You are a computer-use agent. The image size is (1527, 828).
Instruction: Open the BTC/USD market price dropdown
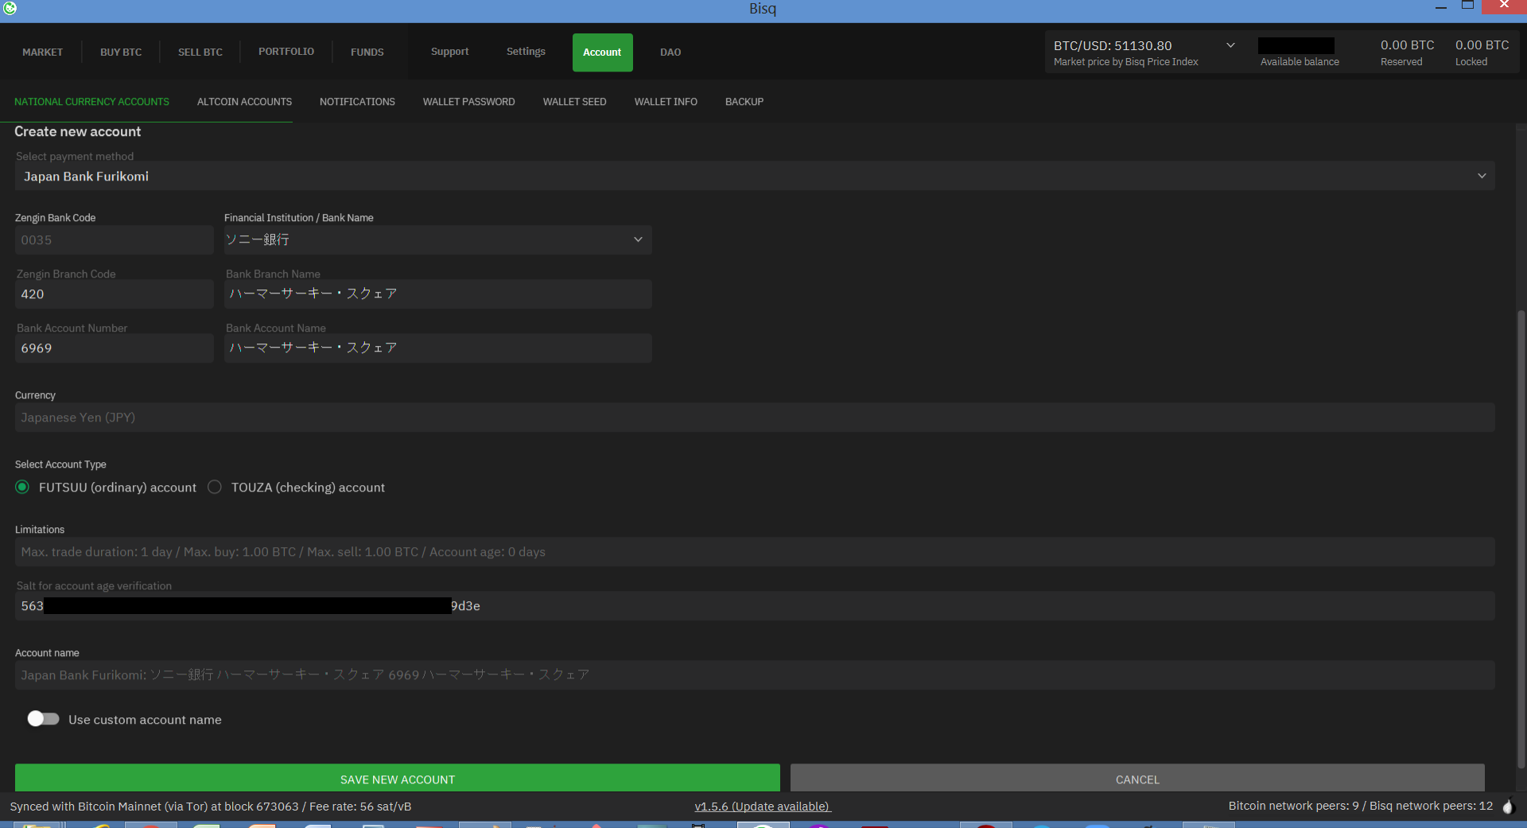(1230, 45)
